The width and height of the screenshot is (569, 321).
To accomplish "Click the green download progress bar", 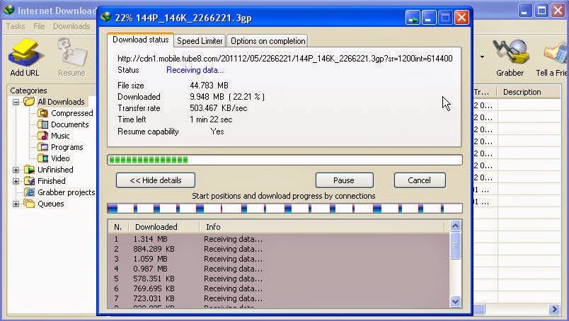I will click(285, 160).
